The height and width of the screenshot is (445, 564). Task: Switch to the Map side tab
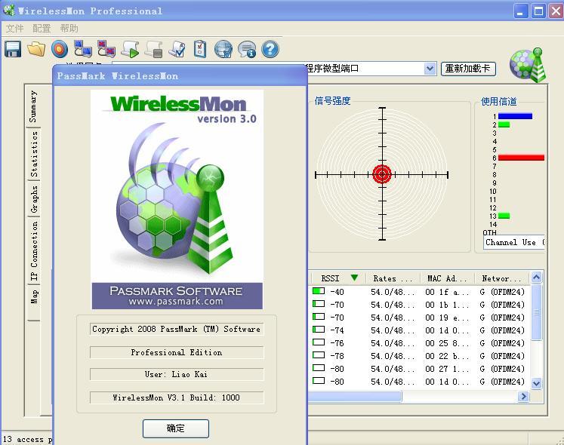tap(34, 297)
